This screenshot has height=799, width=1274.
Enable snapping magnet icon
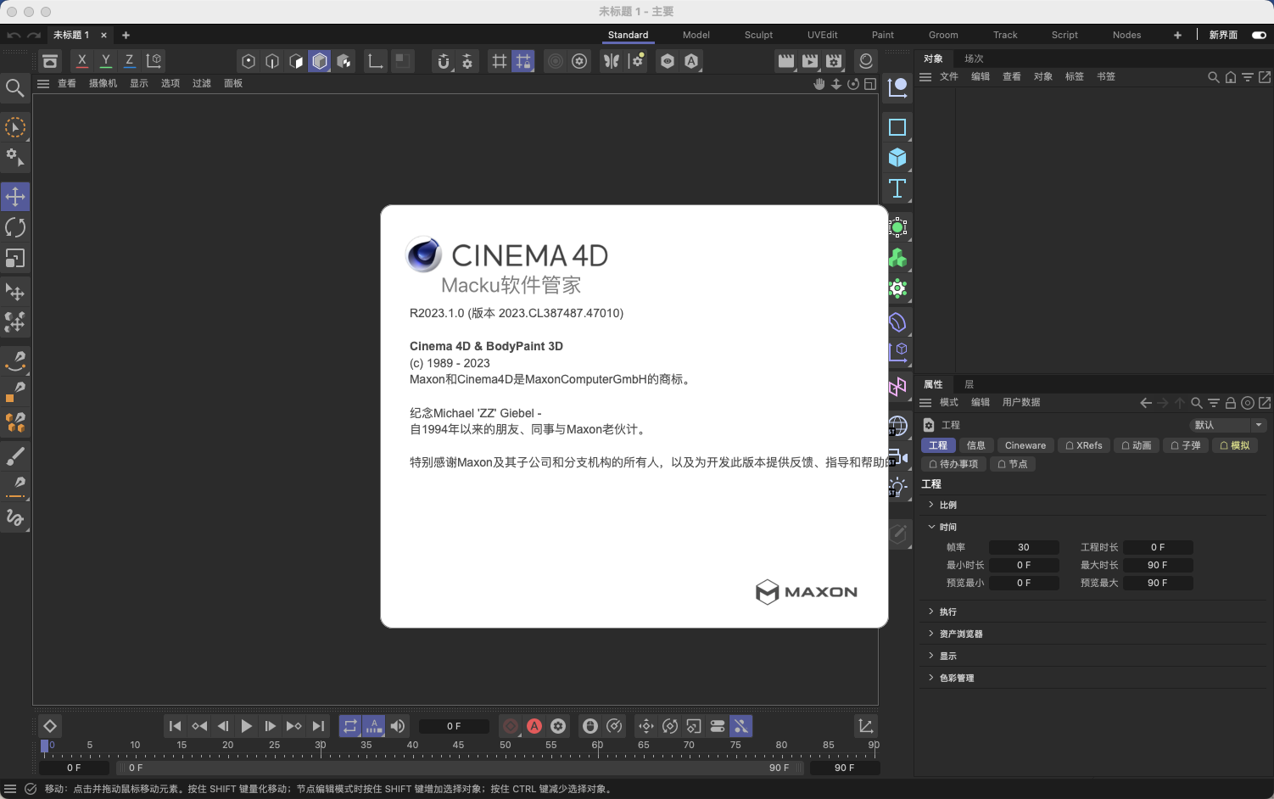(444, 61)
